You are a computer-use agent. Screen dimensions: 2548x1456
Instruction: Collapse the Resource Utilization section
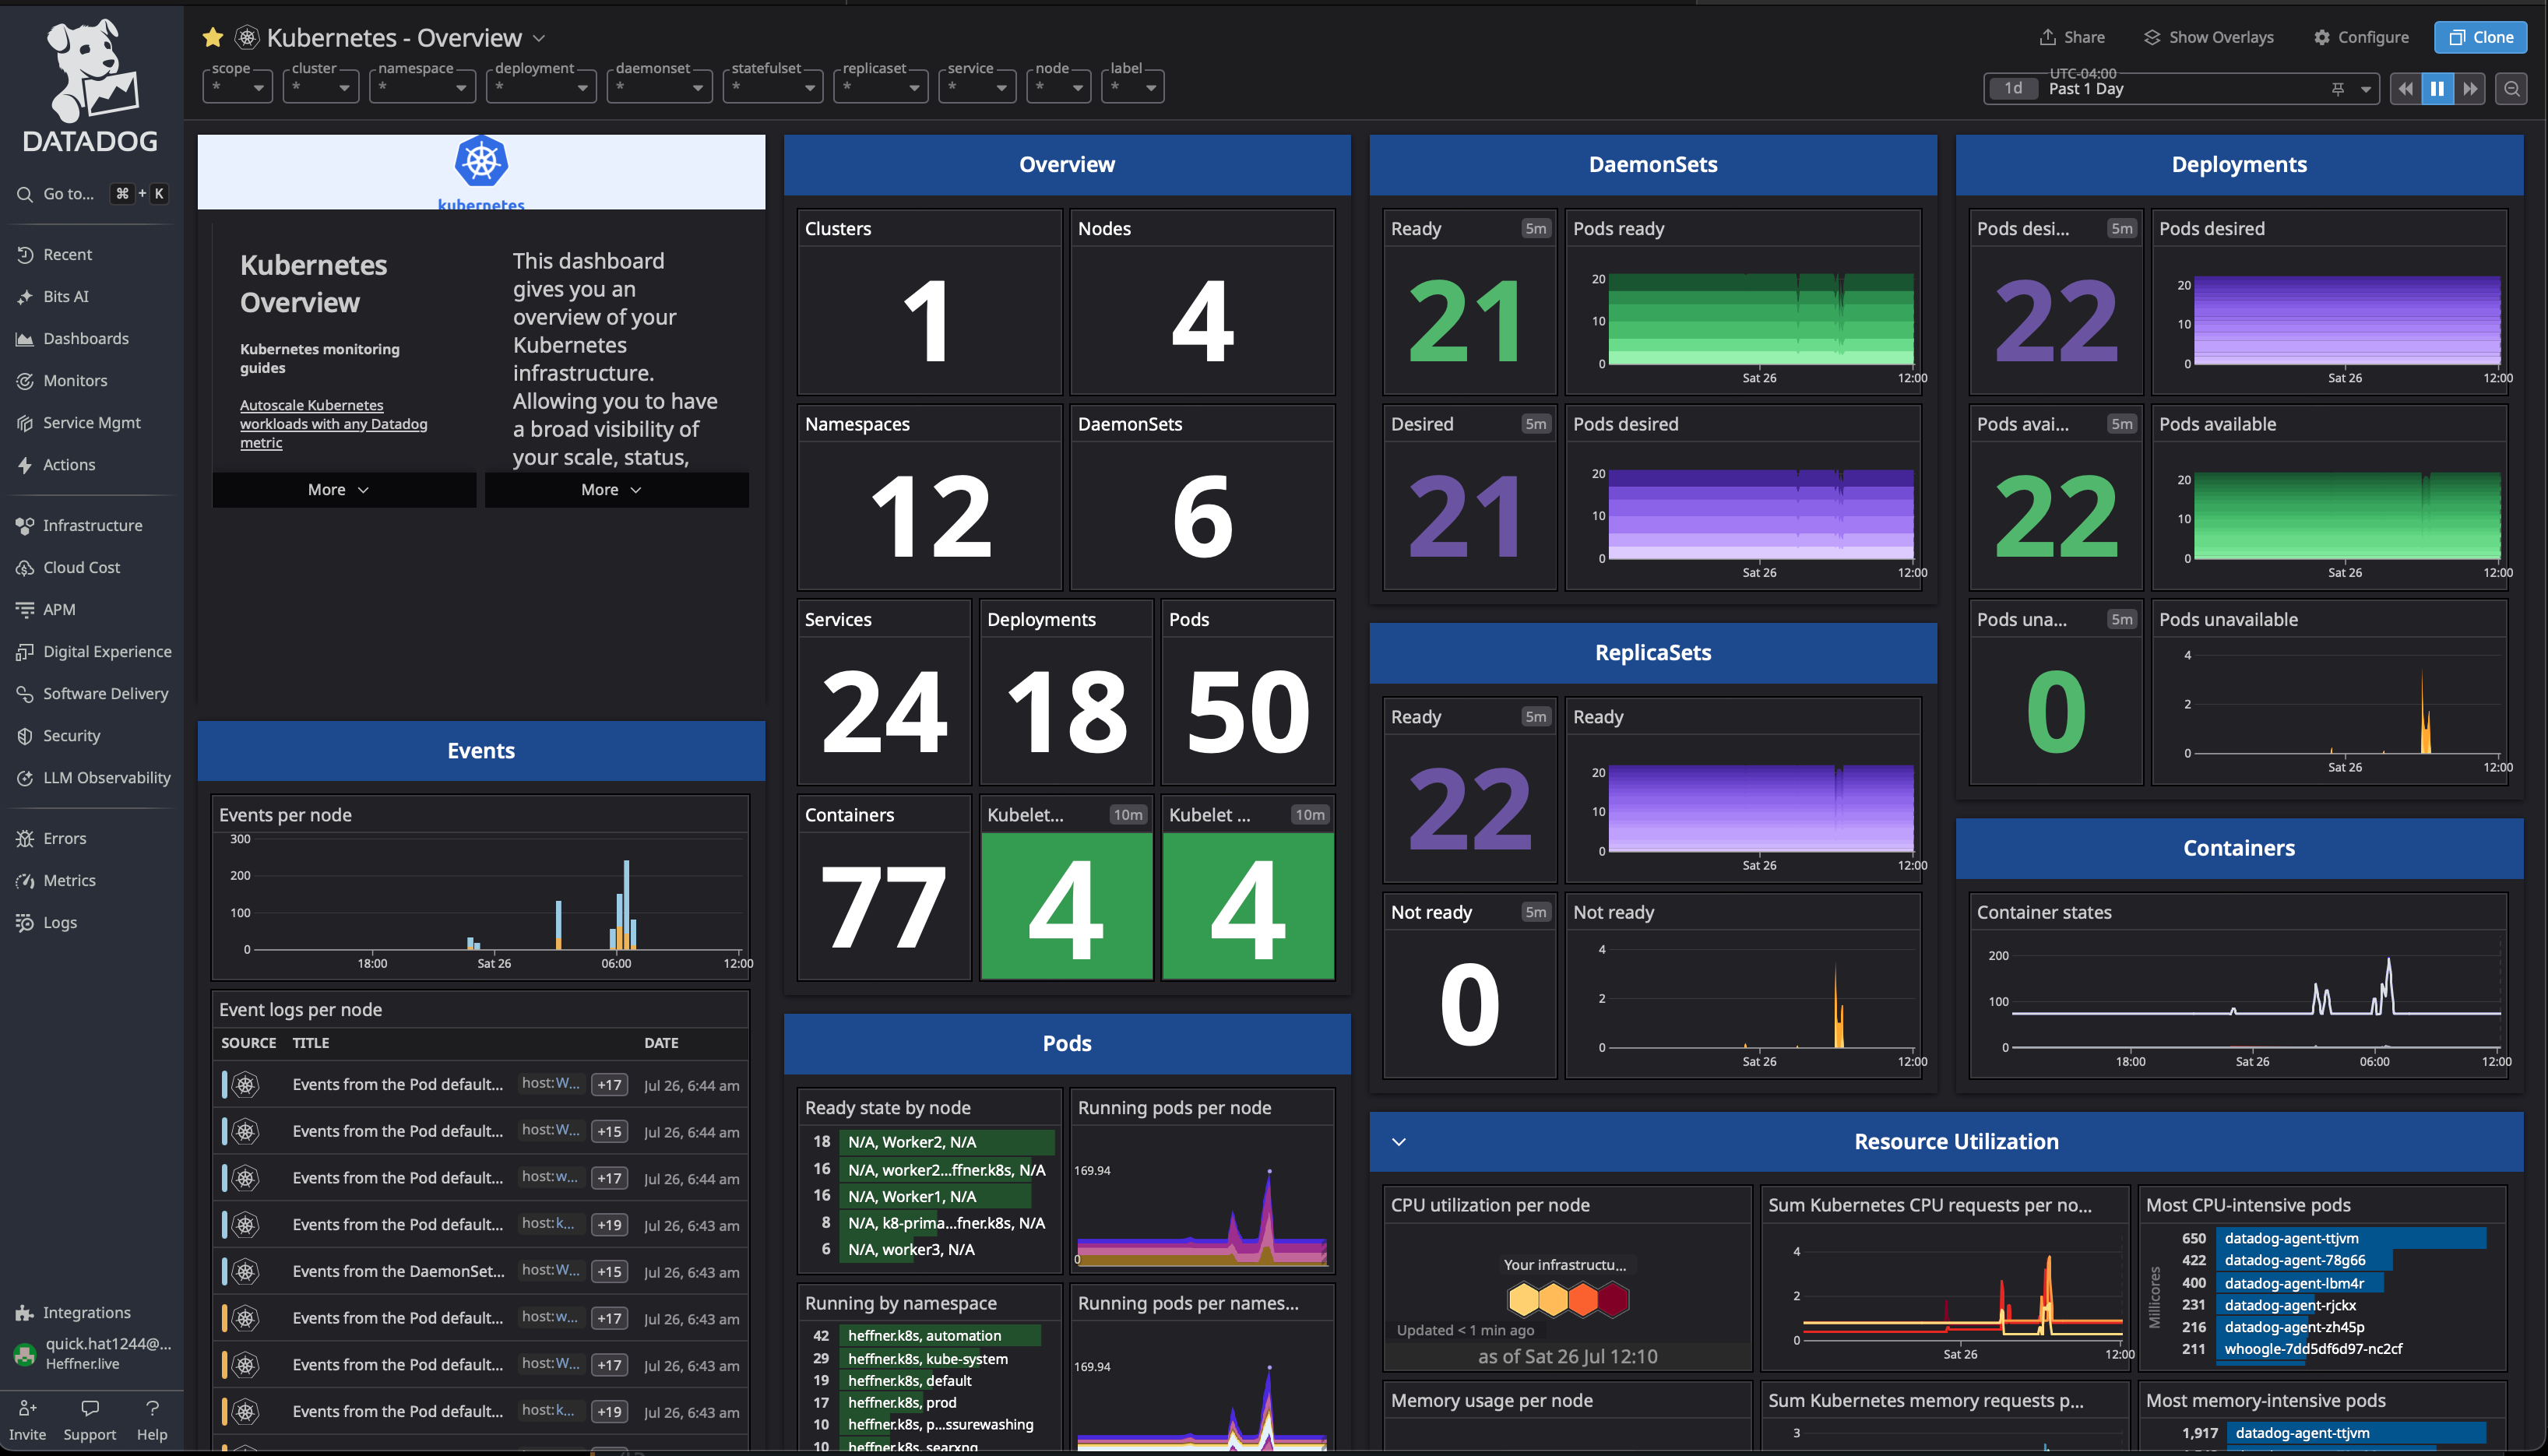coord(1399,1142)
